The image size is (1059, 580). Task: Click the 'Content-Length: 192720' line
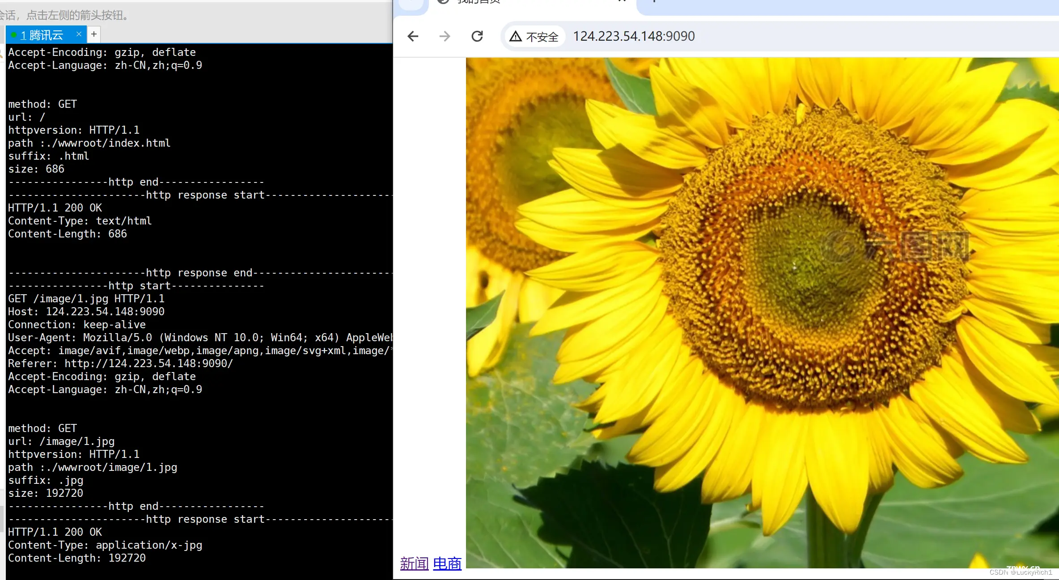click(x=77, y=558)
